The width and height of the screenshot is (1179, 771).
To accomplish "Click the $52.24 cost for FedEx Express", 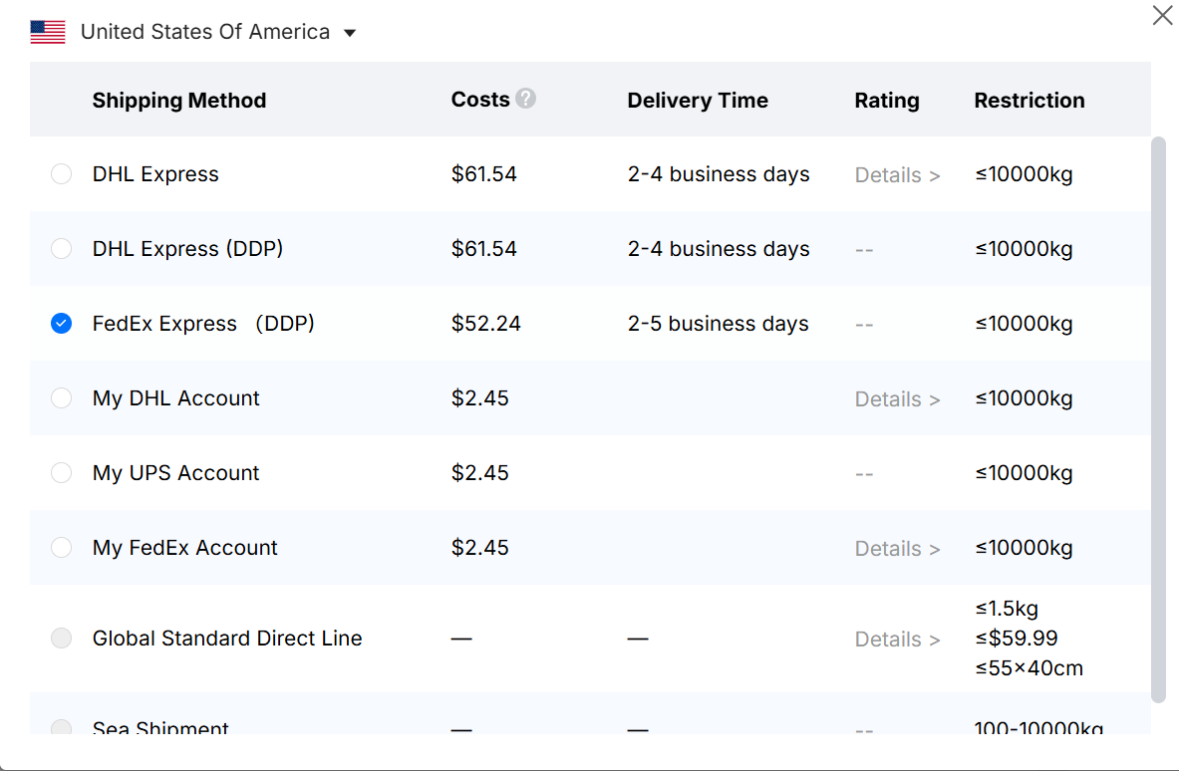I will (485, 323).
